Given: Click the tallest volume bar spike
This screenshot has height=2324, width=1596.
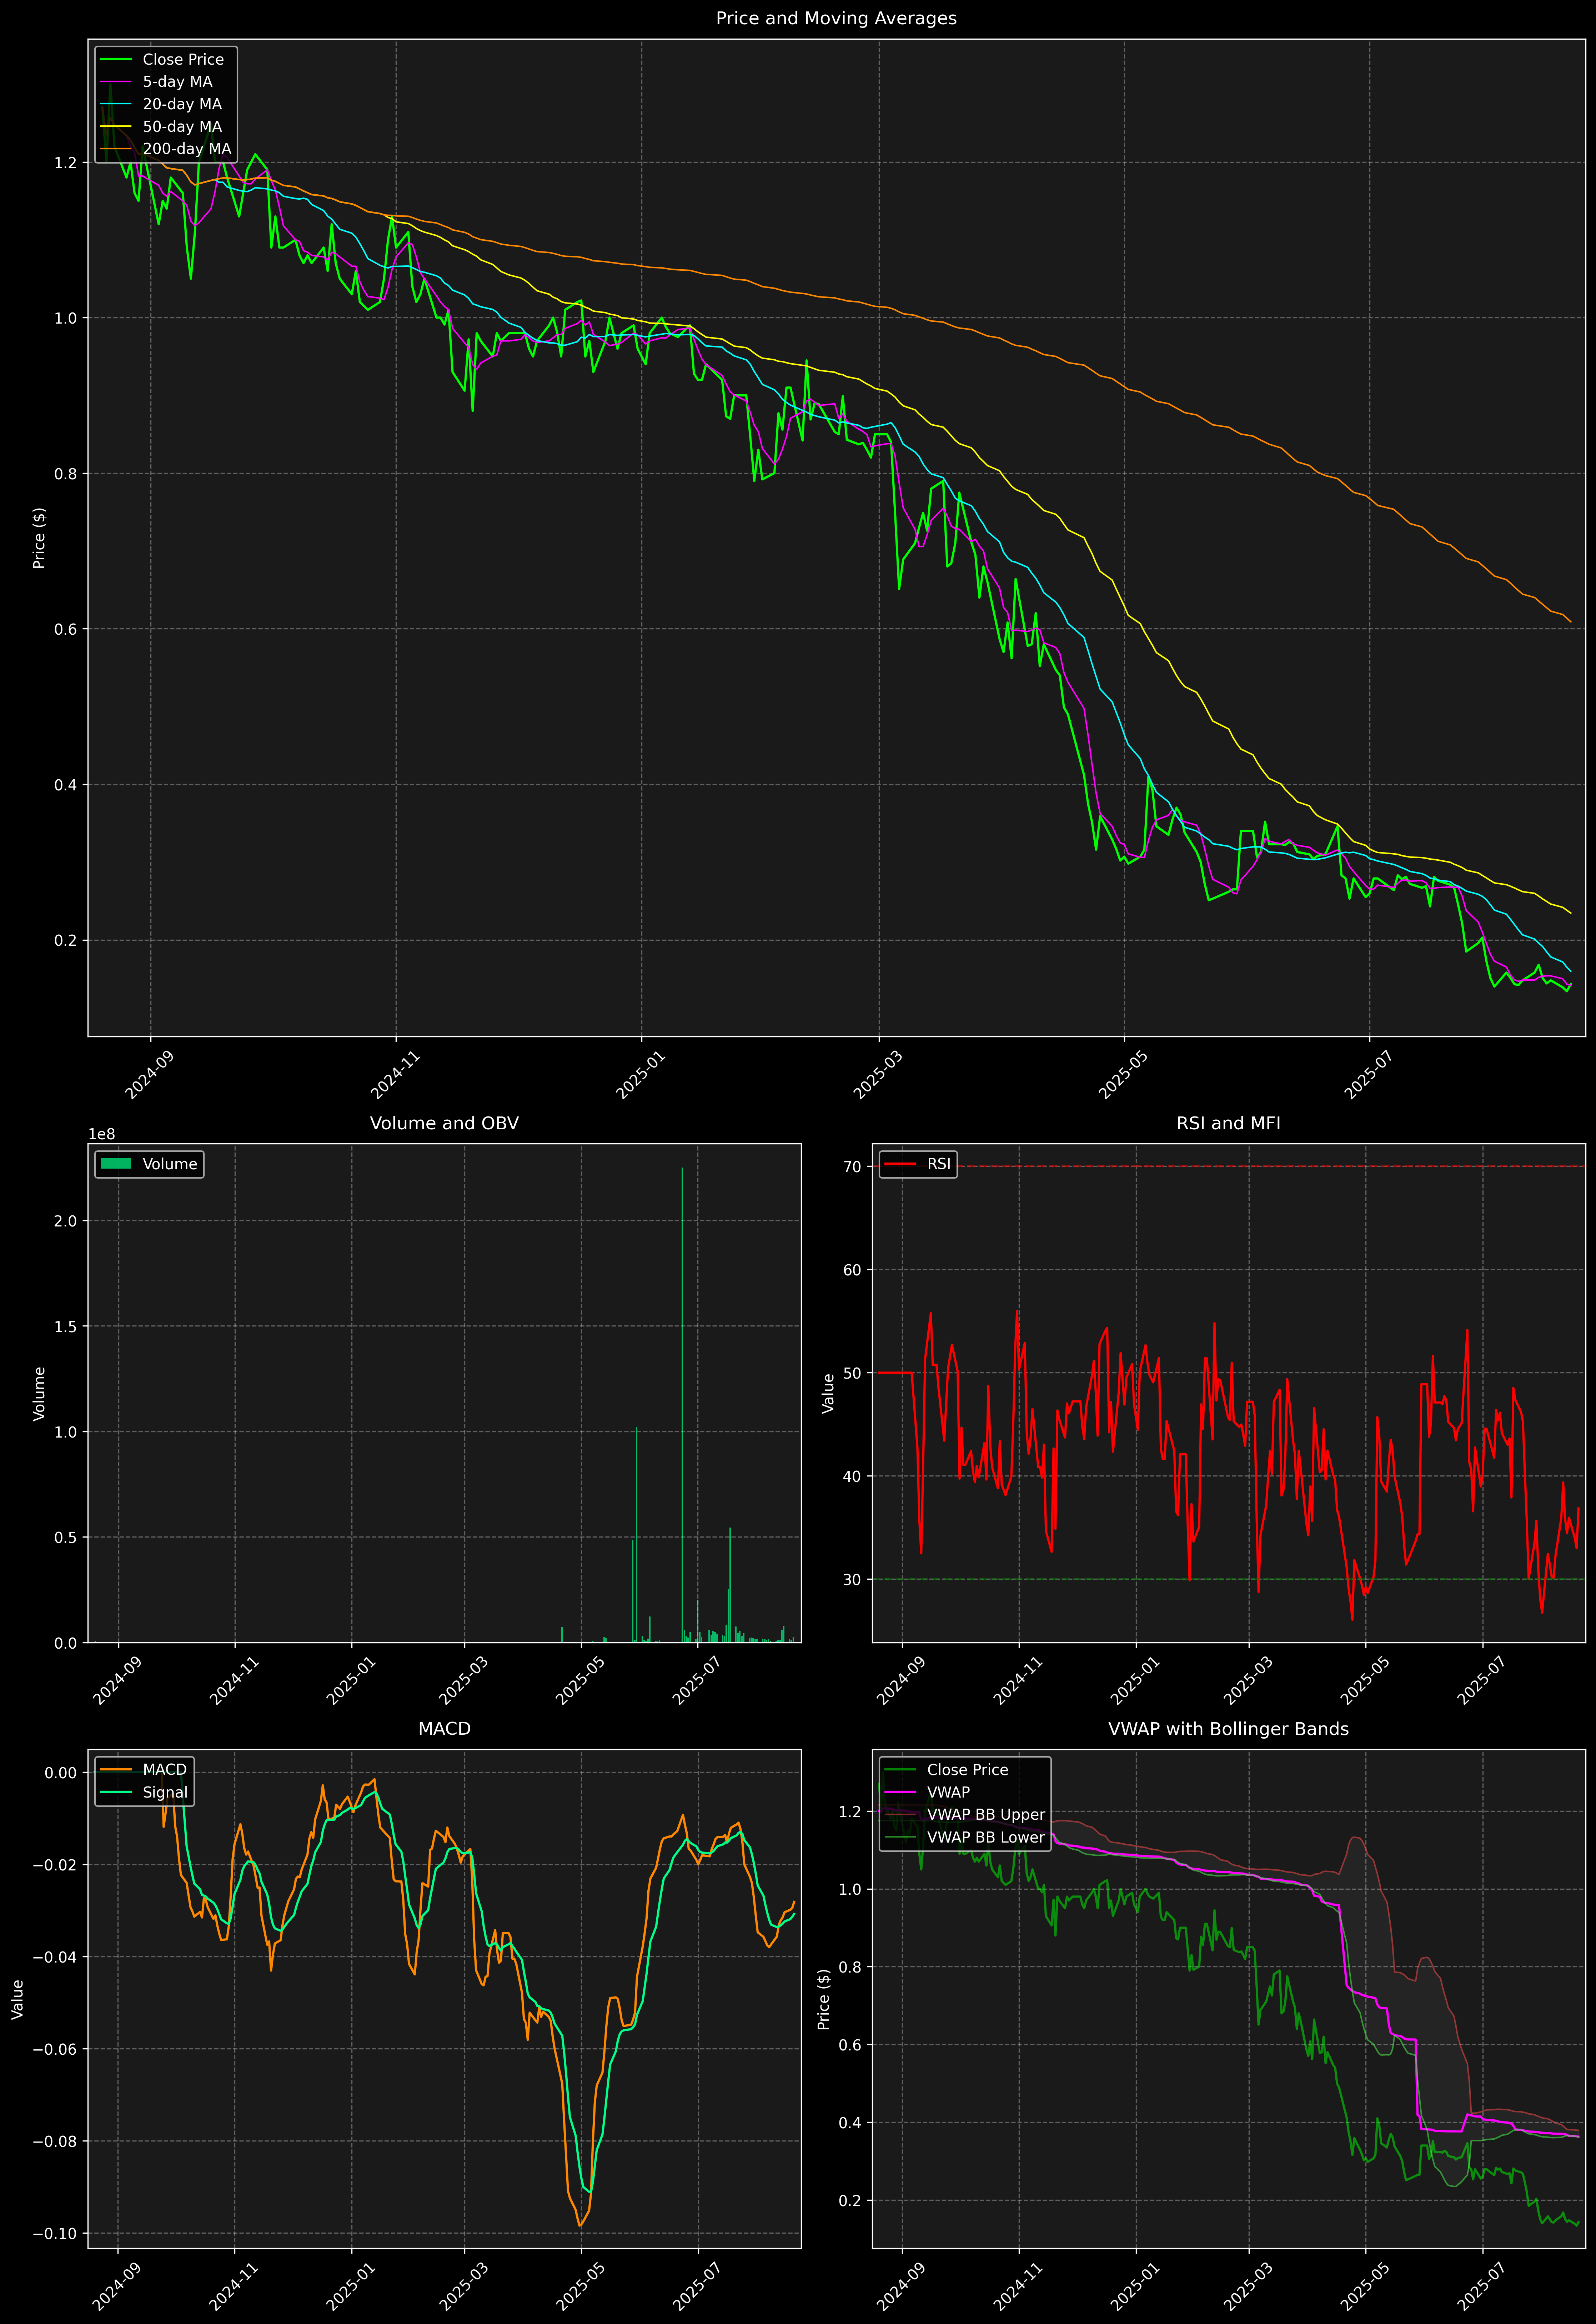Looking at the screenshot, I should [x=682, y=1400].
